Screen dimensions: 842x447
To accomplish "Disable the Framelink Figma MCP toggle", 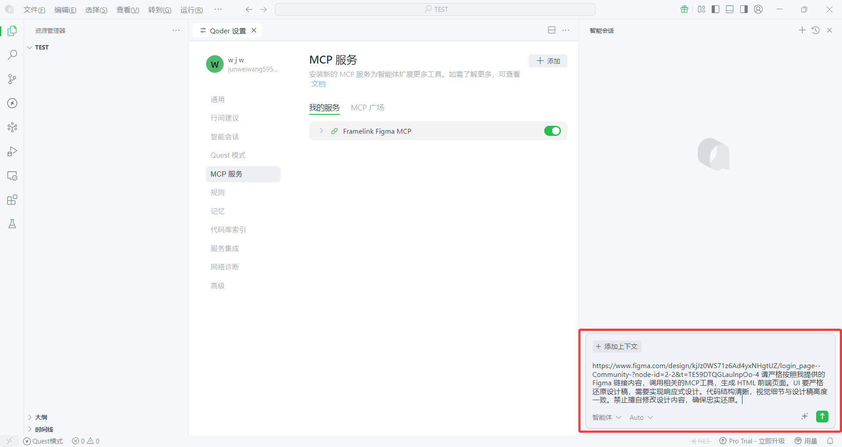I will 553,131.
